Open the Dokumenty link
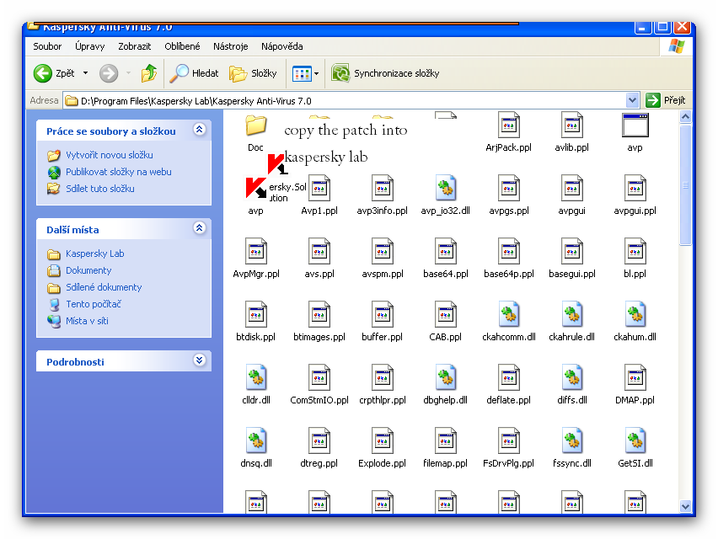 tap(88, 270)
